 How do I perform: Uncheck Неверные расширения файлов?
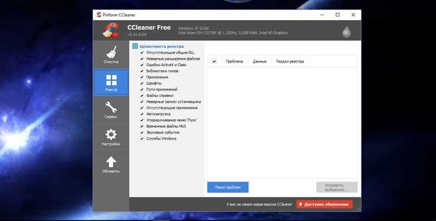142,58
